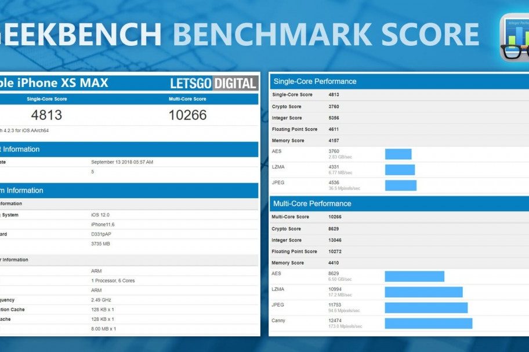The height and width of the screenshot is (352, 529).
Task: Click the multi-core AES result bar
Action: pyautogui.click(x=414, y=276)
